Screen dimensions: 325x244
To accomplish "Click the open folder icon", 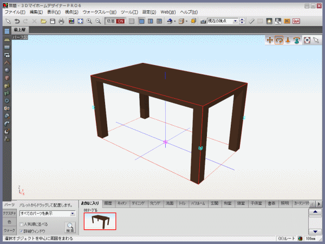I will coord(43,21).
